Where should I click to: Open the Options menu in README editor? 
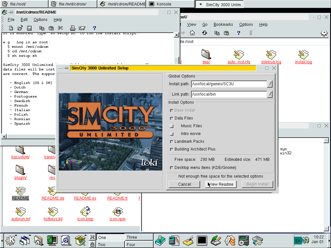(40, 20)
